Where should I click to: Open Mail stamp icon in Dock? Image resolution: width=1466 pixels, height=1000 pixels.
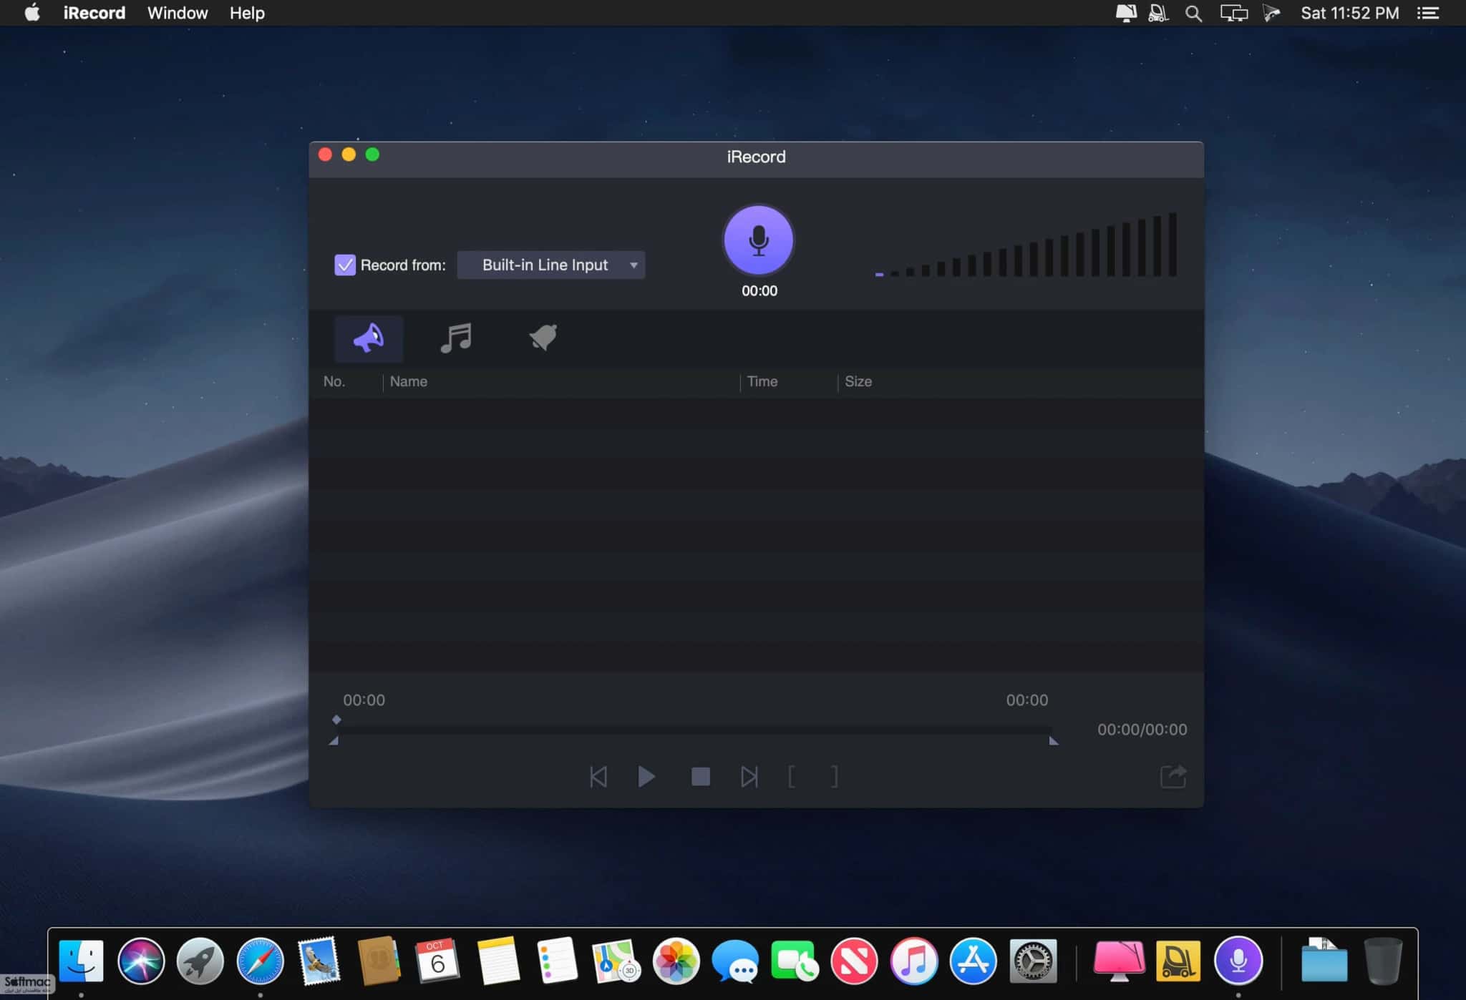pos(319,961)
